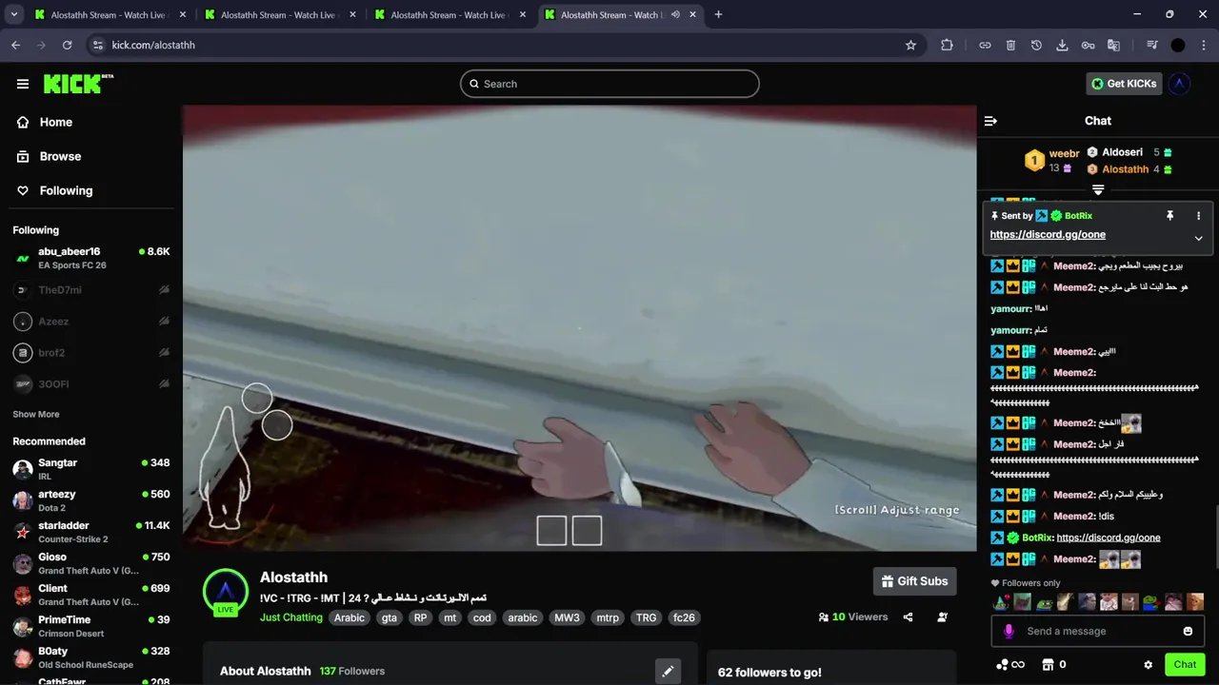Click the party-hat frog emote
The width and height of the screenshot is (1219, 685).
click(1001, 601)
